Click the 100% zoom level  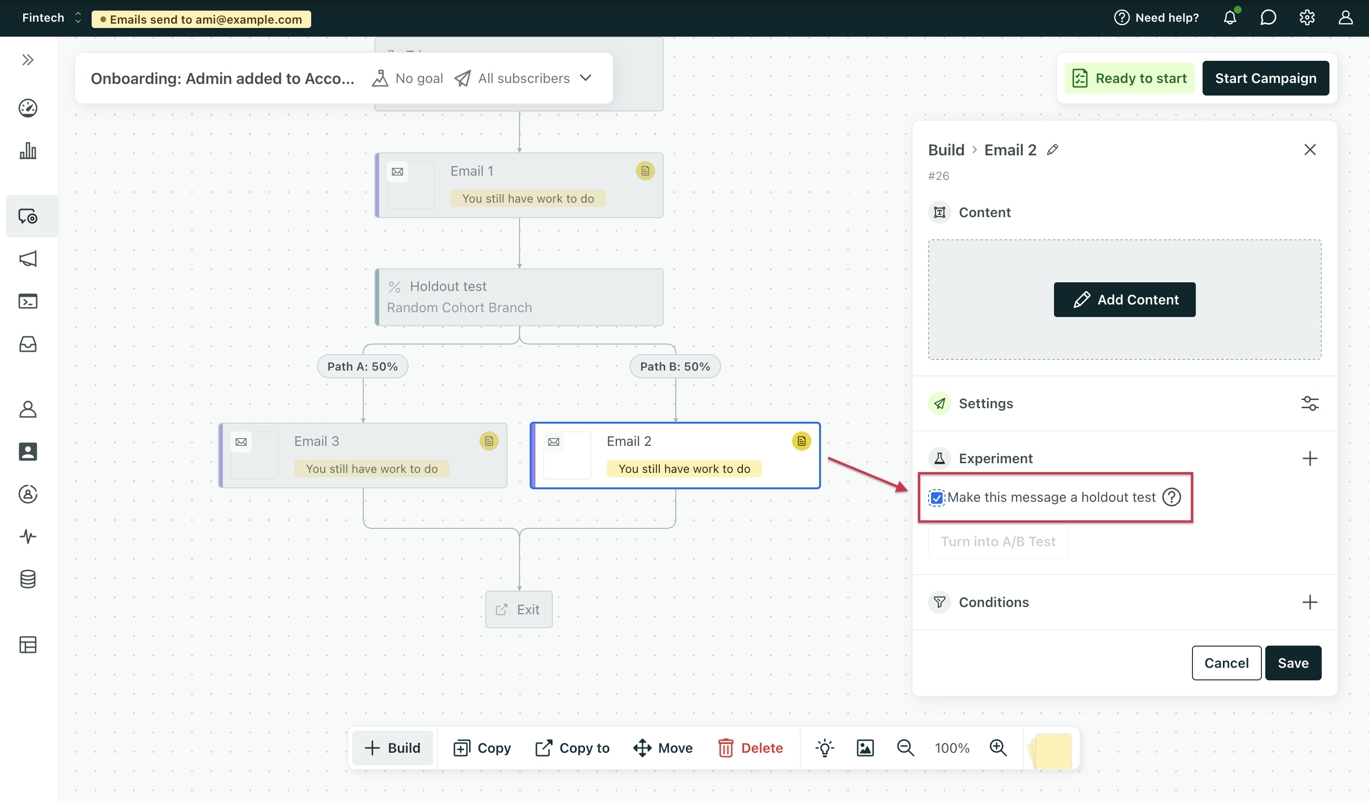click(952, 748)
